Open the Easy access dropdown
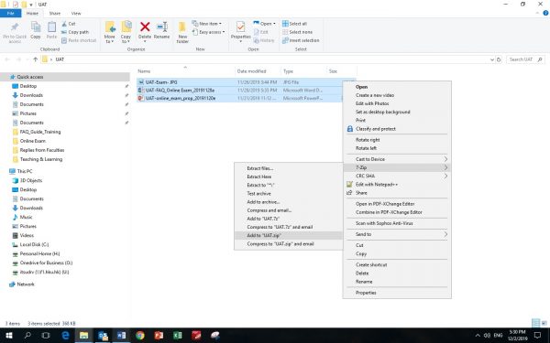 (x=209, y=32)
